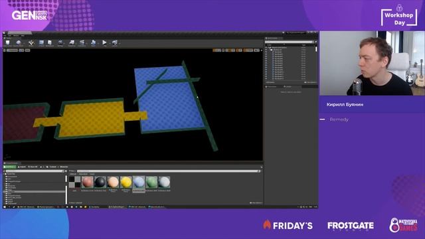This screenshot has height=239, width=425.
Task: Select the highlighted folder in the folder tree
Action: point(35,192)
